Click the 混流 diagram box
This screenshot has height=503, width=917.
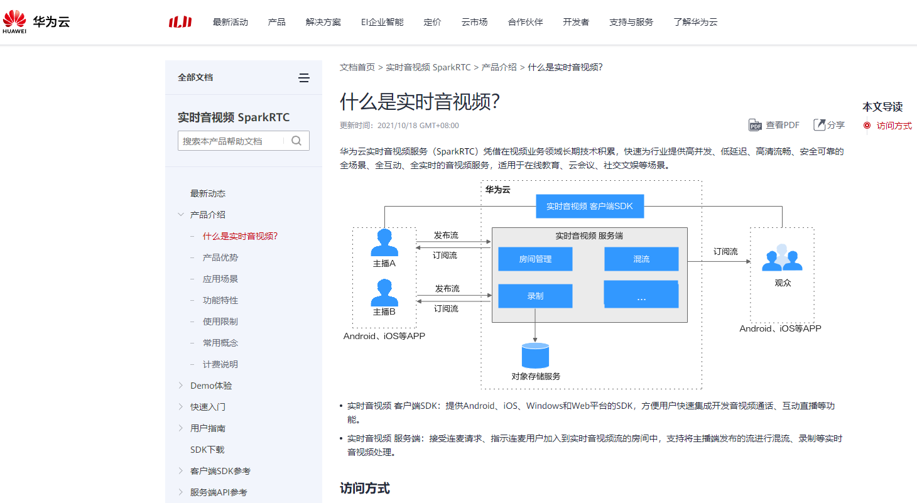(x=641, y=259)
